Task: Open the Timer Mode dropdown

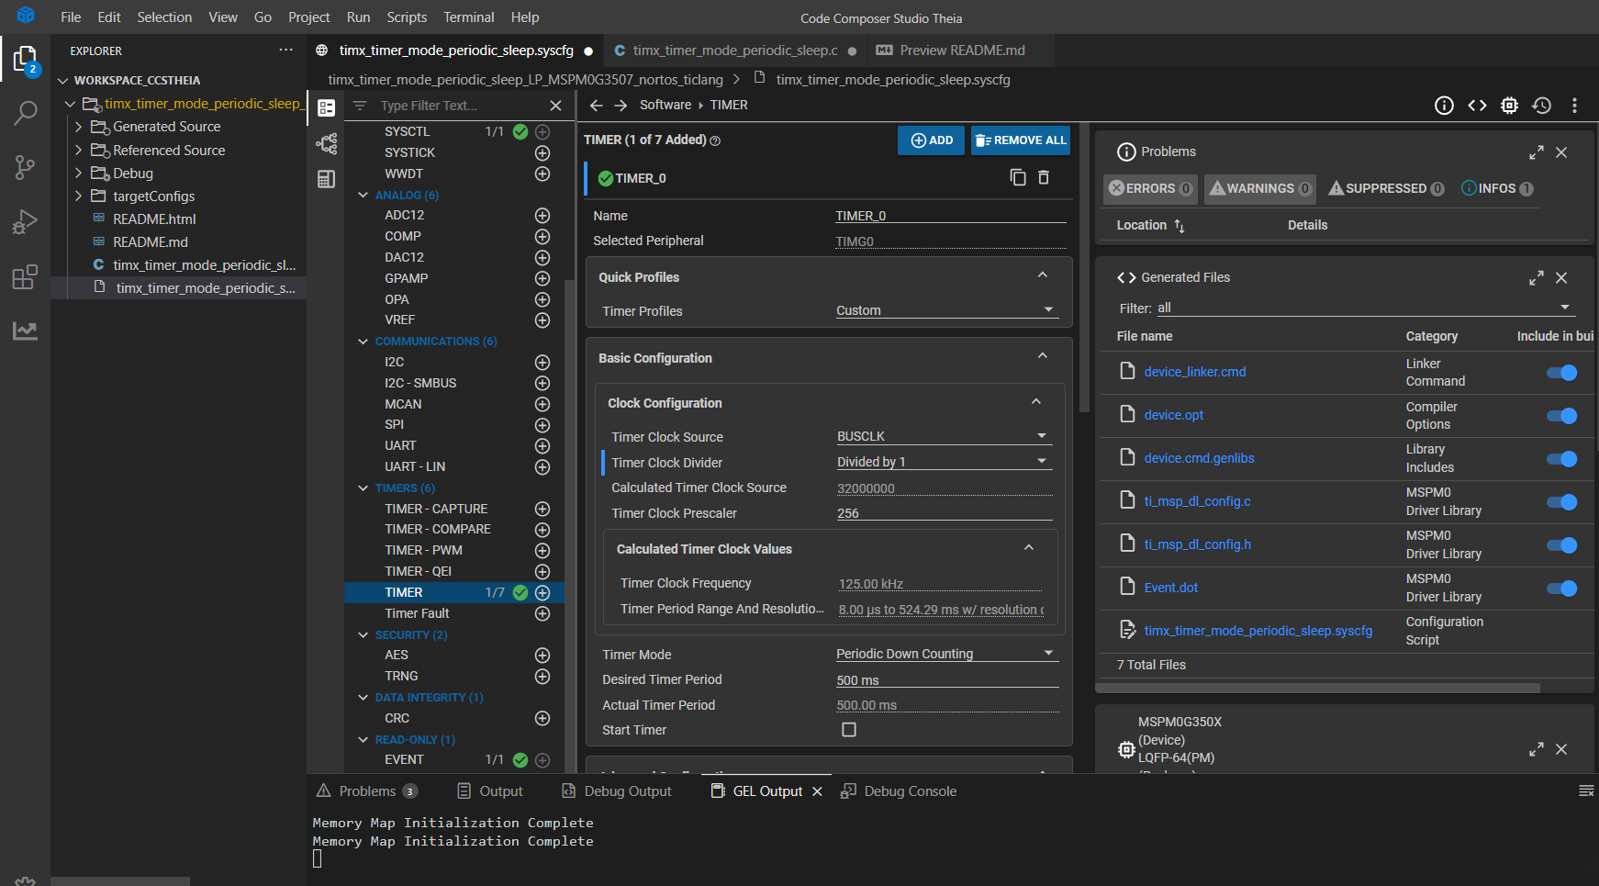Action: (945, 654)
